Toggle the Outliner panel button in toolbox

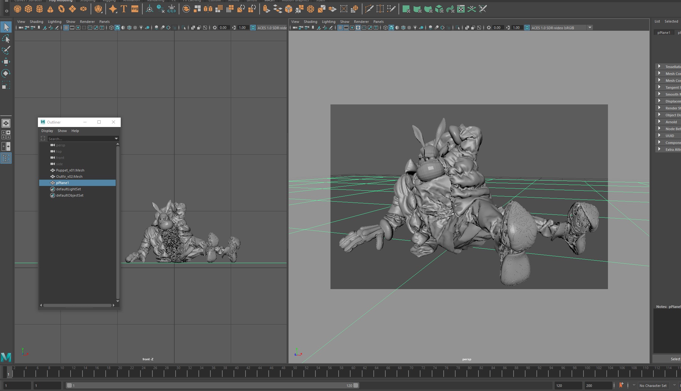point(6,158)
